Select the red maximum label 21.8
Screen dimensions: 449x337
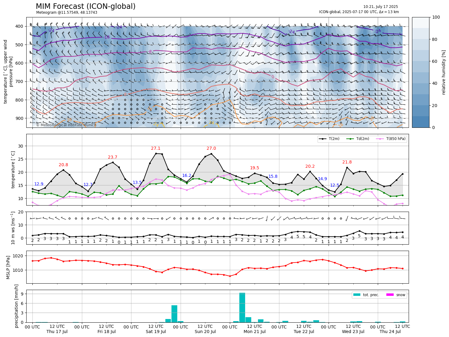(347, 162)
